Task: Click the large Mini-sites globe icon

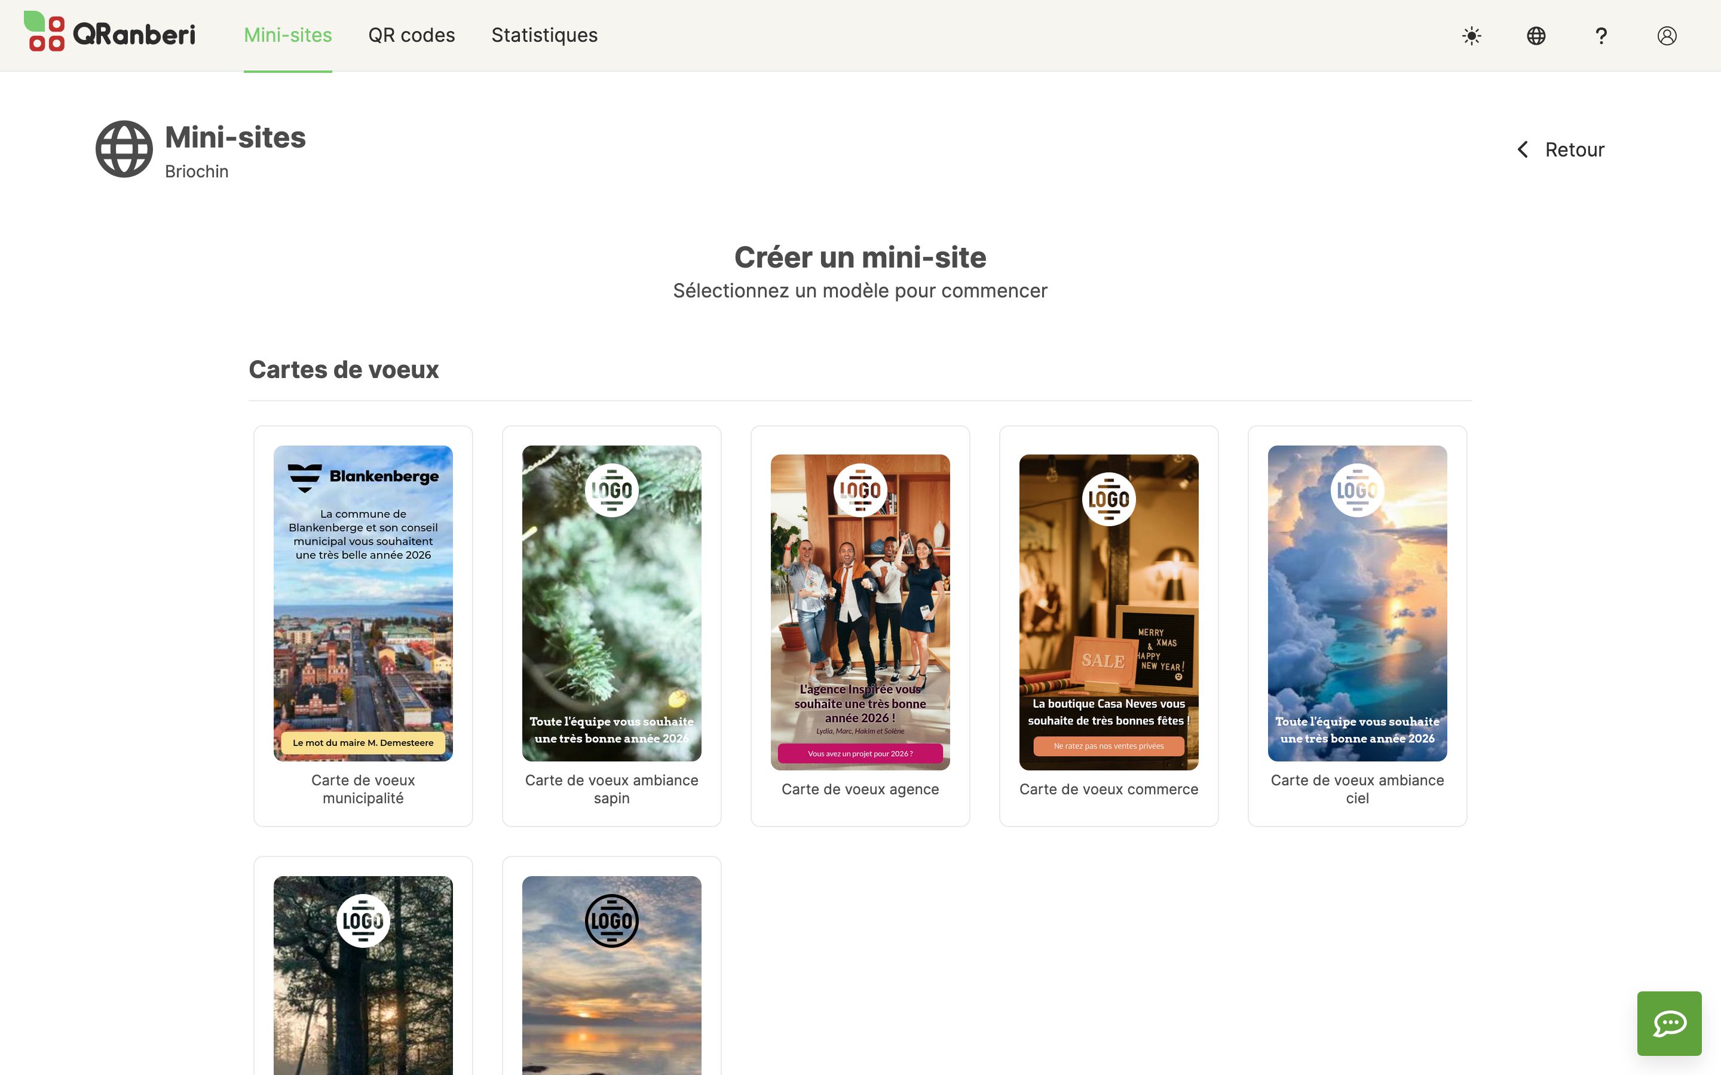Action: pos(124,149)
